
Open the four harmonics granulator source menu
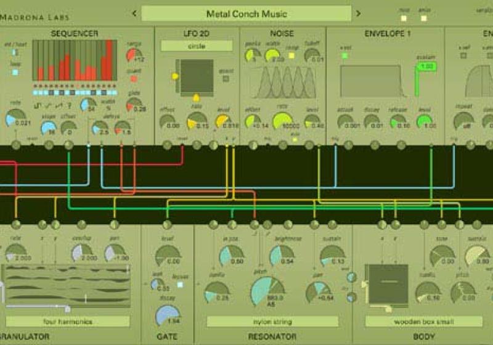click(68, 322)
